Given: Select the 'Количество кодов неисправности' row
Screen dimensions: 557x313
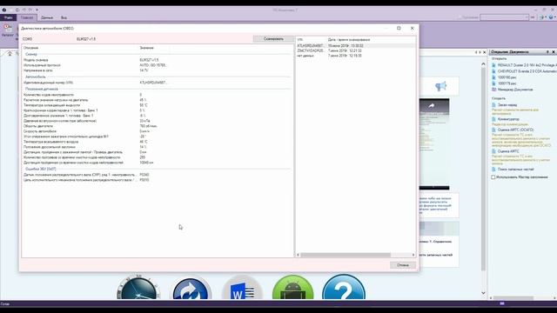Looking at the screenshot, I should point(157,95).
